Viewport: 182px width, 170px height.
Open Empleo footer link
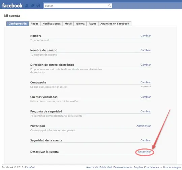[x=138, y=167]
